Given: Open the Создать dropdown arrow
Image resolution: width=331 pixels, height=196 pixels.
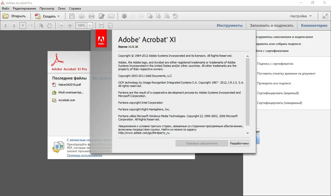Looking at the screenshot, I should [59, 16].
